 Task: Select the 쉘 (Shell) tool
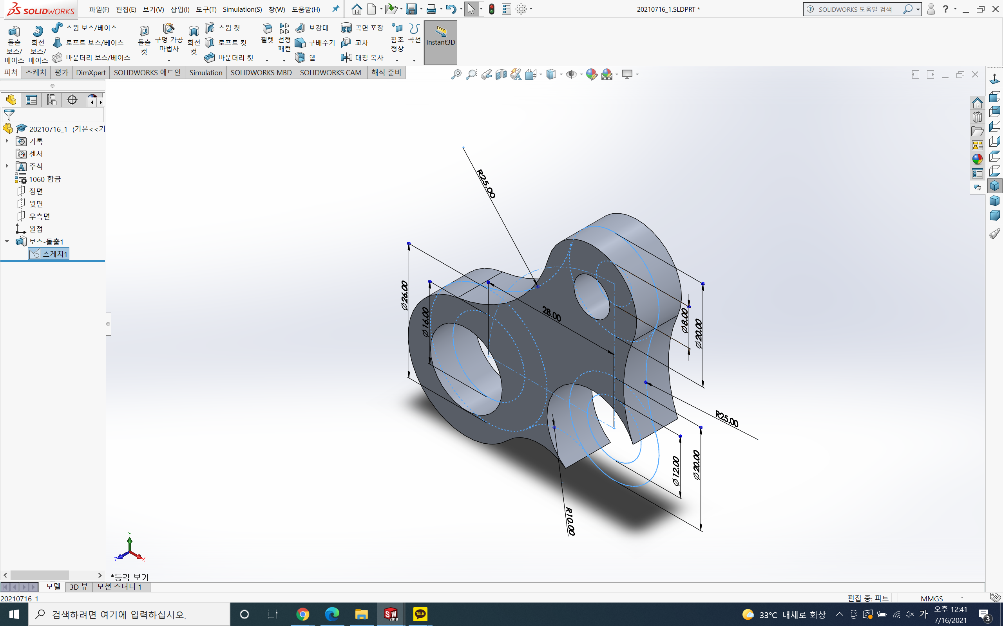click(x=306, y=58)
